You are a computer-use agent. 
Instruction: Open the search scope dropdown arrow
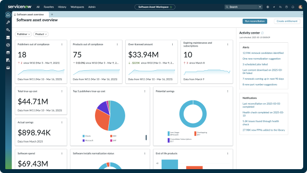[260, 7]
